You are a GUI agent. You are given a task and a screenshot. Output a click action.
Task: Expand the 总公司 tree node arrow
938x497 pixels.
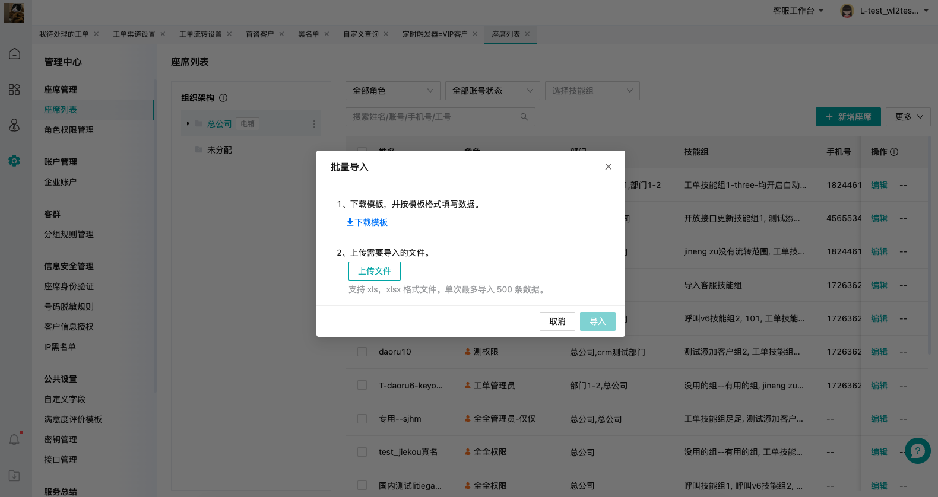tap(188, 124)
